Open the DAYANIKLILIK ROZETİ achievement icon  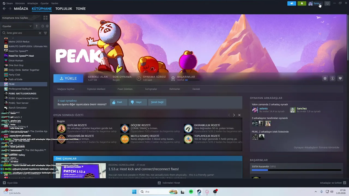[x=188, y=128]
